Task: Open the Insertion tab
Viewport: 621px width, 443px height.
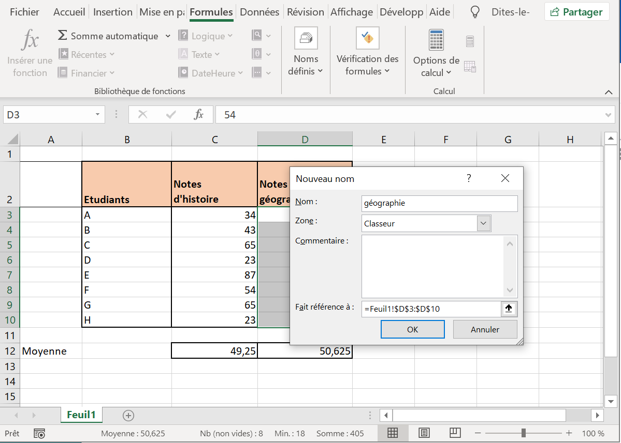Action: tap(113, 12)
